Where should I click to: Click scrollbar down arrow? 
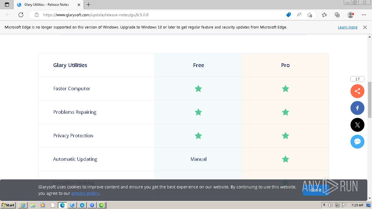[x=370, y=198]
